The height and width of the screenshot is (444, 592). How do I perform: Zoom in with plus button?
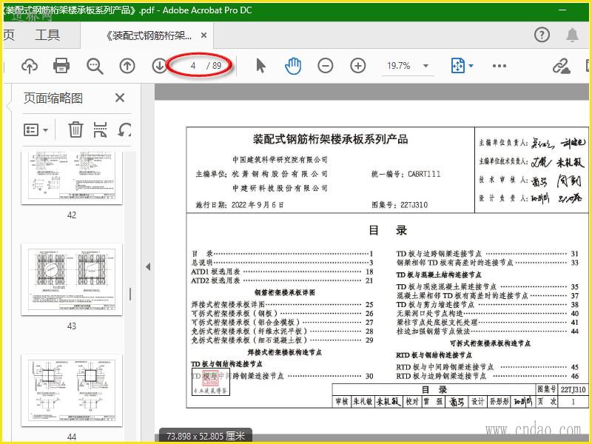click(358, 66)
